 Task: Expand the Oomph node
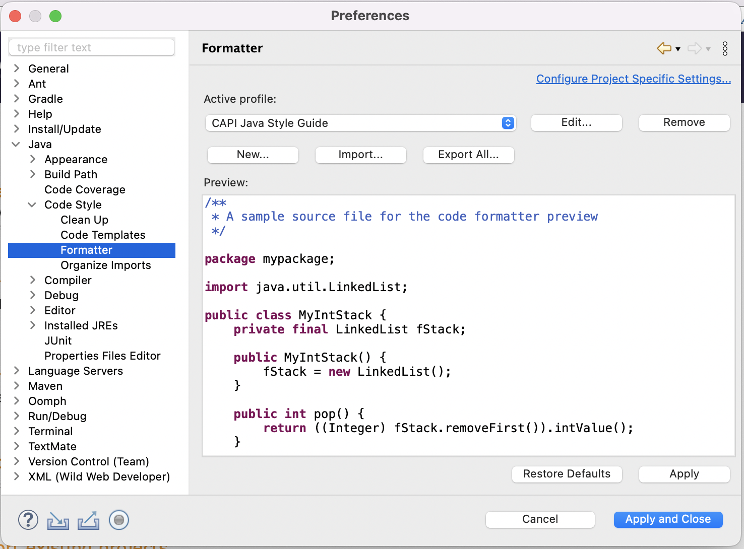click(17, 400)
